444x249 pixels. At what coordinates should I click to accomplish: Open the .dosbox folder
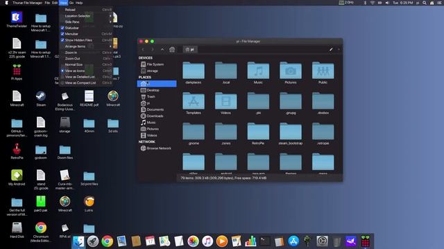click(x=323, y=101)
